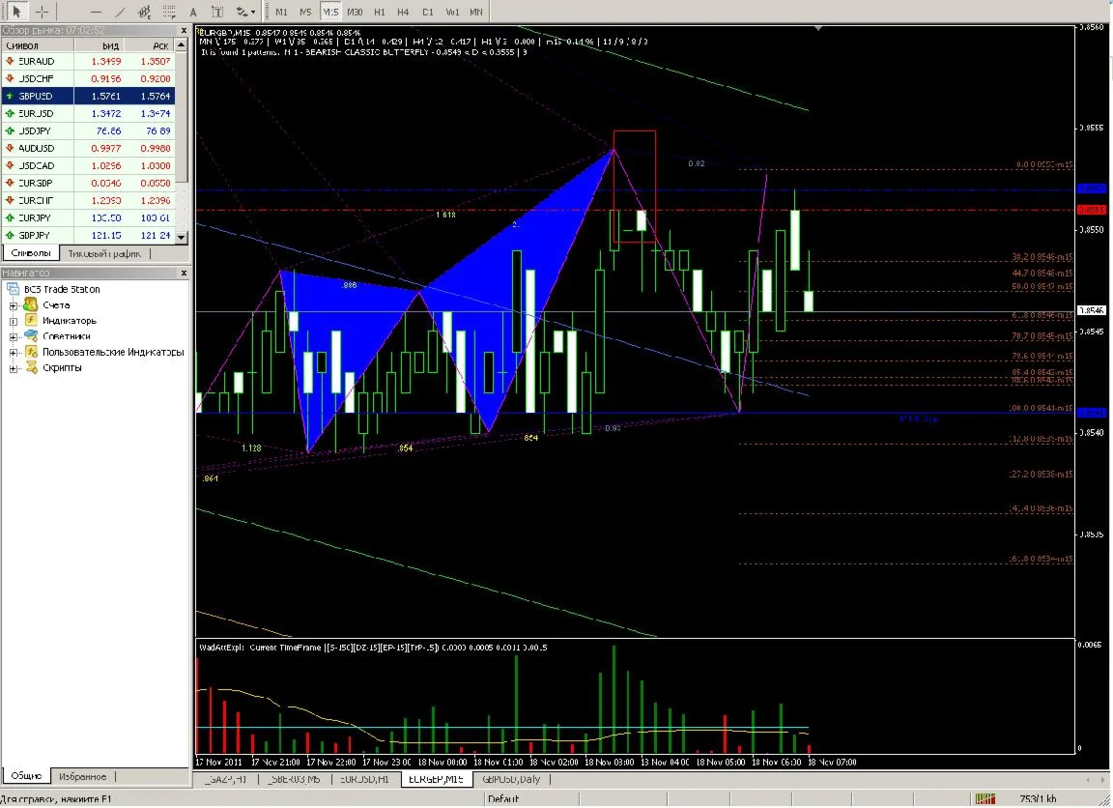
Task: Switch chart to MN timeframe
Action: 476,12
